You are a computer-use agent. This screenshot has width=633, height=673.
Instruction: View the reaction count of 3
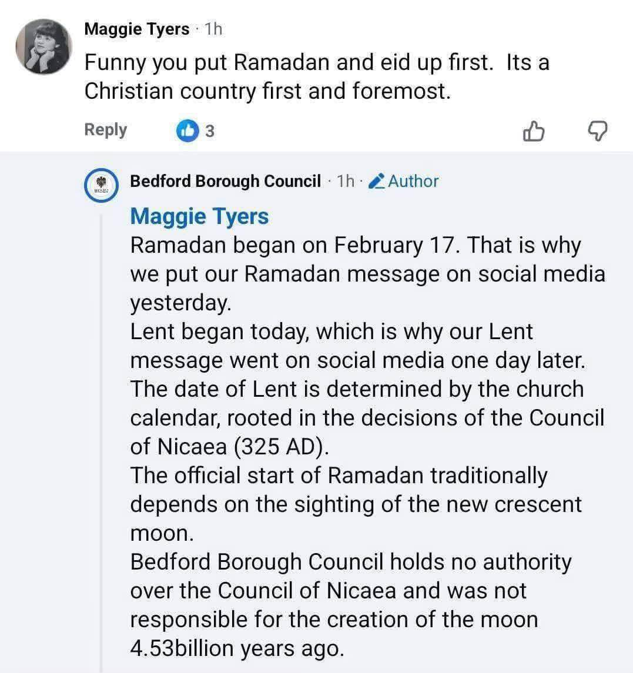210,132
